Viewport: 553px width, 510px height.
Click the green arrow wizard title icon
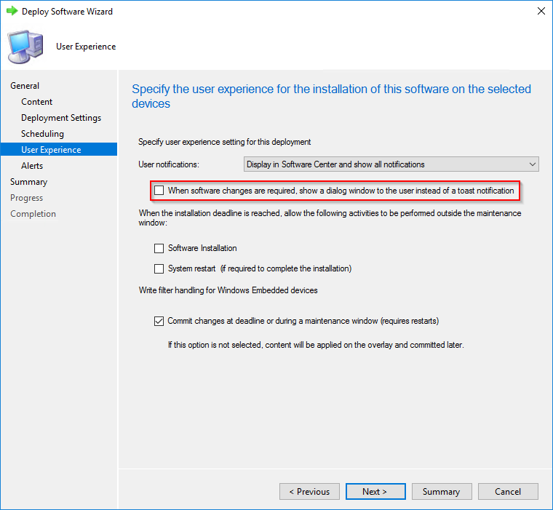(12, 12)
